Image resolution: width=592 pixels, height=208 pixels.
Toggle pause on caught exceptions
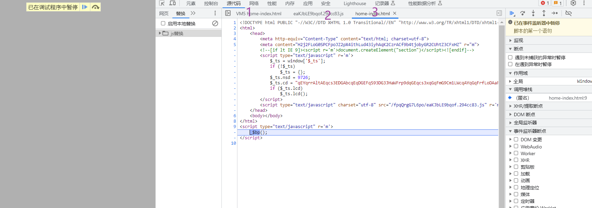510,64
